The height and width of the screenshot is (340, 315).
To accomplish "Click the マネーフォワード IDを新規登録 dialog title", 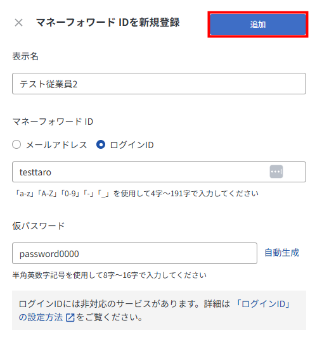I will [x=108, y=22].
